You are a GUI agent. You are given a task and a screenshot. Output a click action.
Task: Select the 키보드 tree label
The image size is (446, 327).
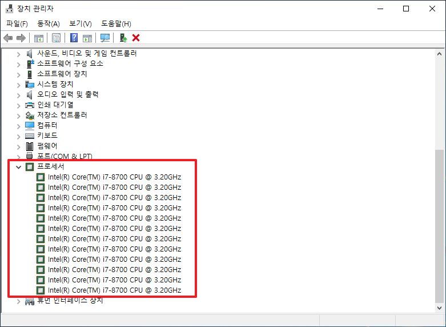[x=47, y=135]
